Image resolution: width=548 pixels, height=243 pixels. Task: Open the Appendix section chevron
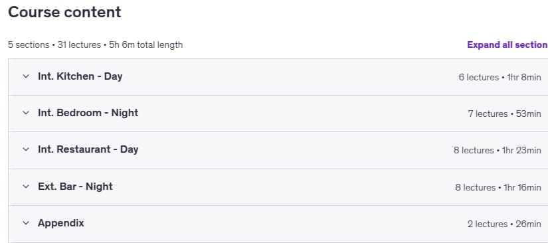[x=26, y=223]
